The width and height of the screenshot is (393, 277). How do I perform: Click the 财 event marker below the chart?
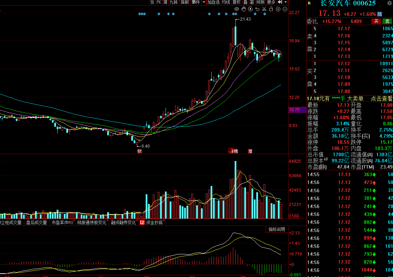point(139,151)
